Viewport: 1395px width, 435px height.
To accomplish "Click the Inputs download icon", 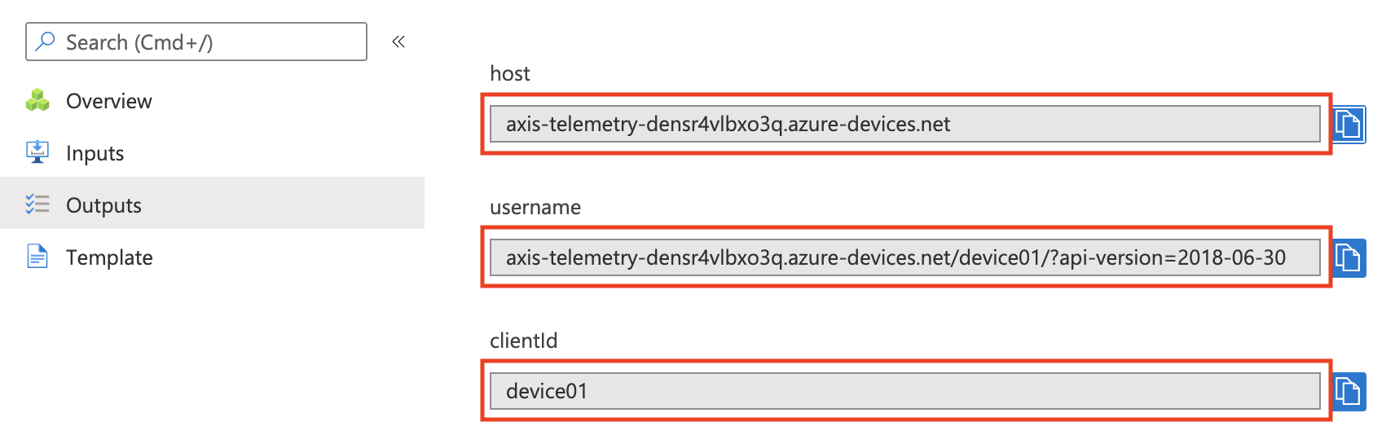I will [37, 152].
